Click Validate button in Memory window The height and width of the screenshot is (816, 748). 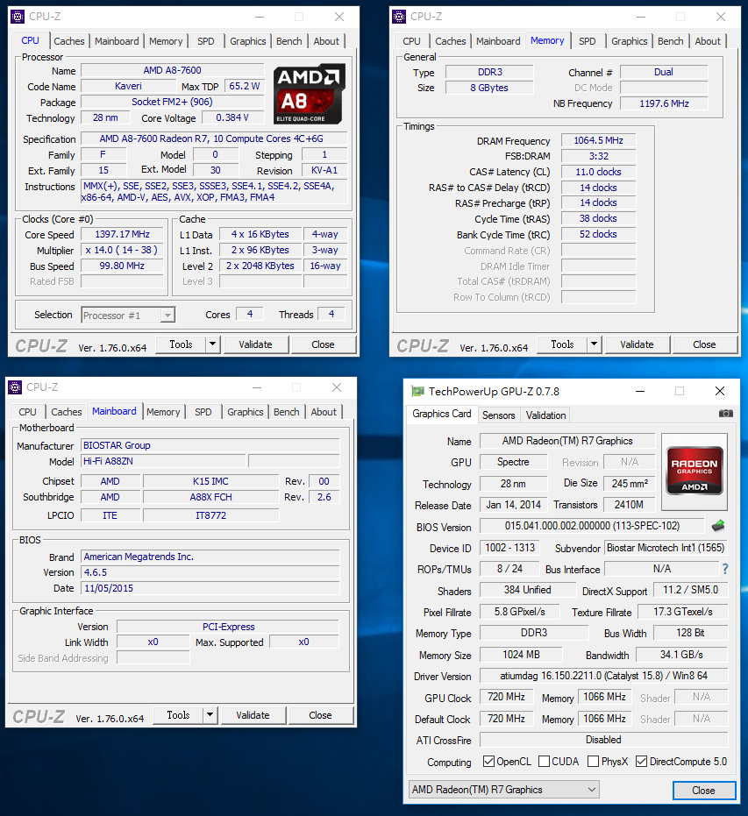coord(637,344)
